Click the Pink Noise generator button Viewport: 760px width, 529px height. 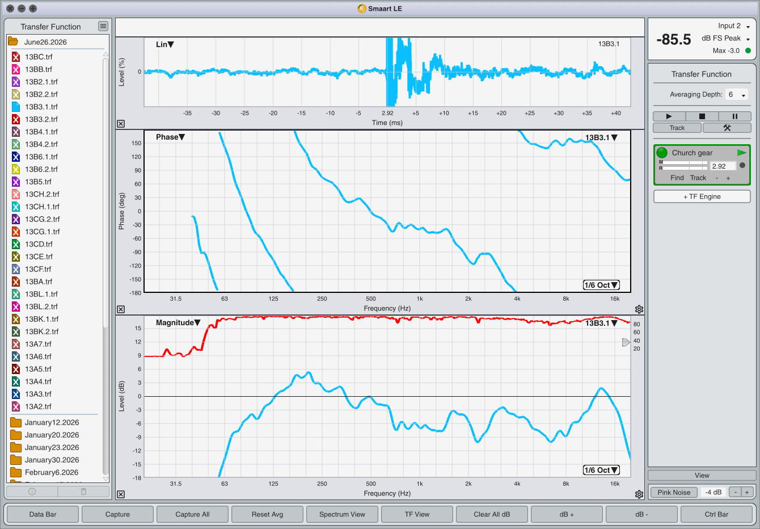674,492
